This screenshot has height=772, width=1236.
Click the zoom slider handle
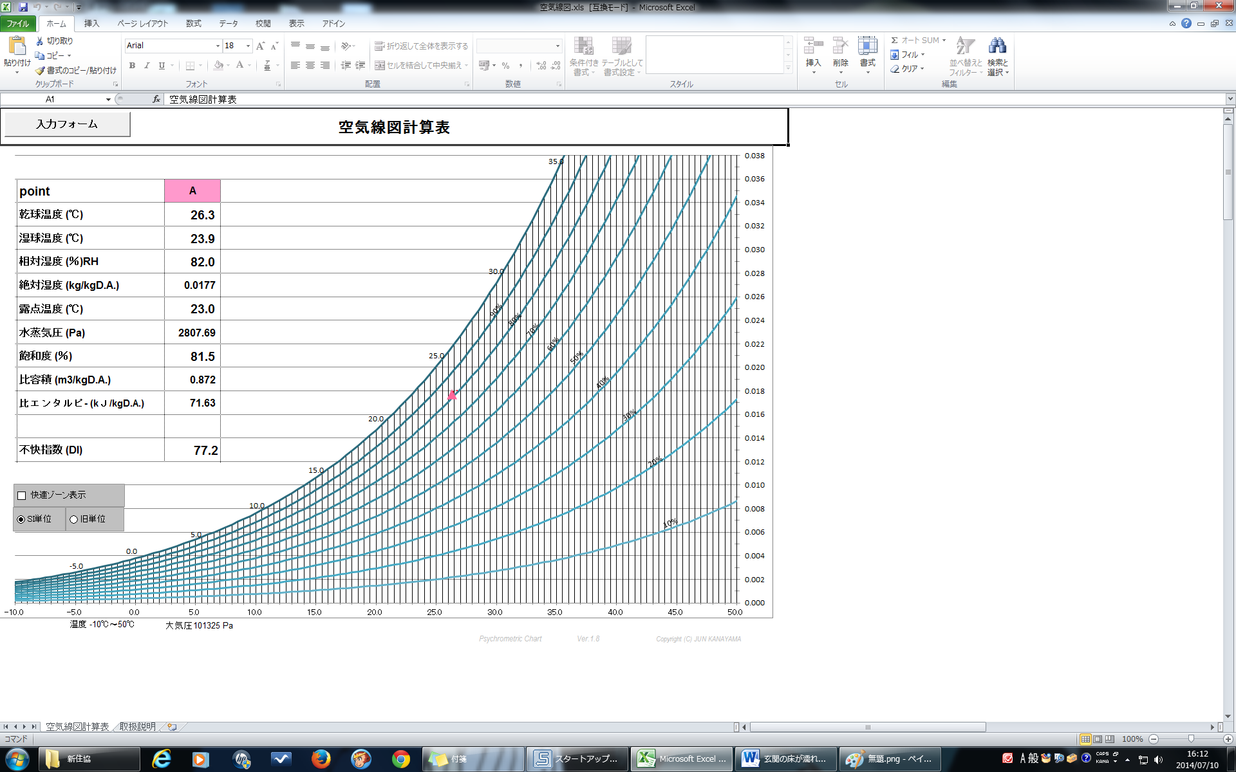[1191, 739]
